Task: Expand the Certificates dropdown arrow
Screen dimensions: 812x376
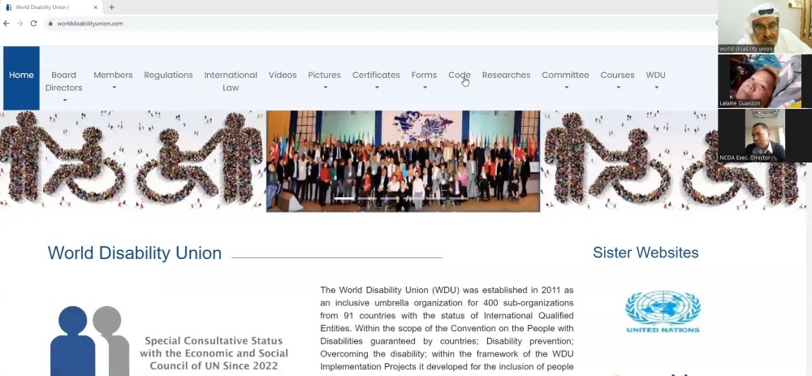Action: point(377,88)
